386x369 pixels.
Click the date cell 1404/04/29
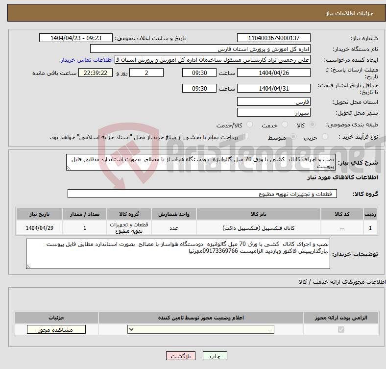pyautogui.click(x=39, y=228)
